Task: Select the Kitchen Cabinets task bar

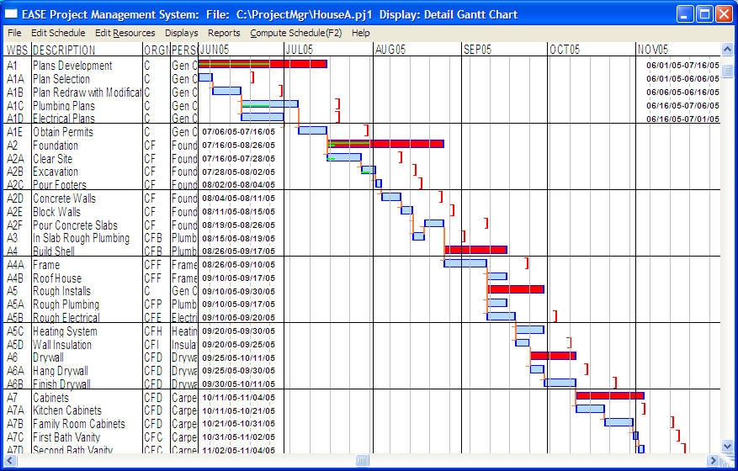Action: 590,409
